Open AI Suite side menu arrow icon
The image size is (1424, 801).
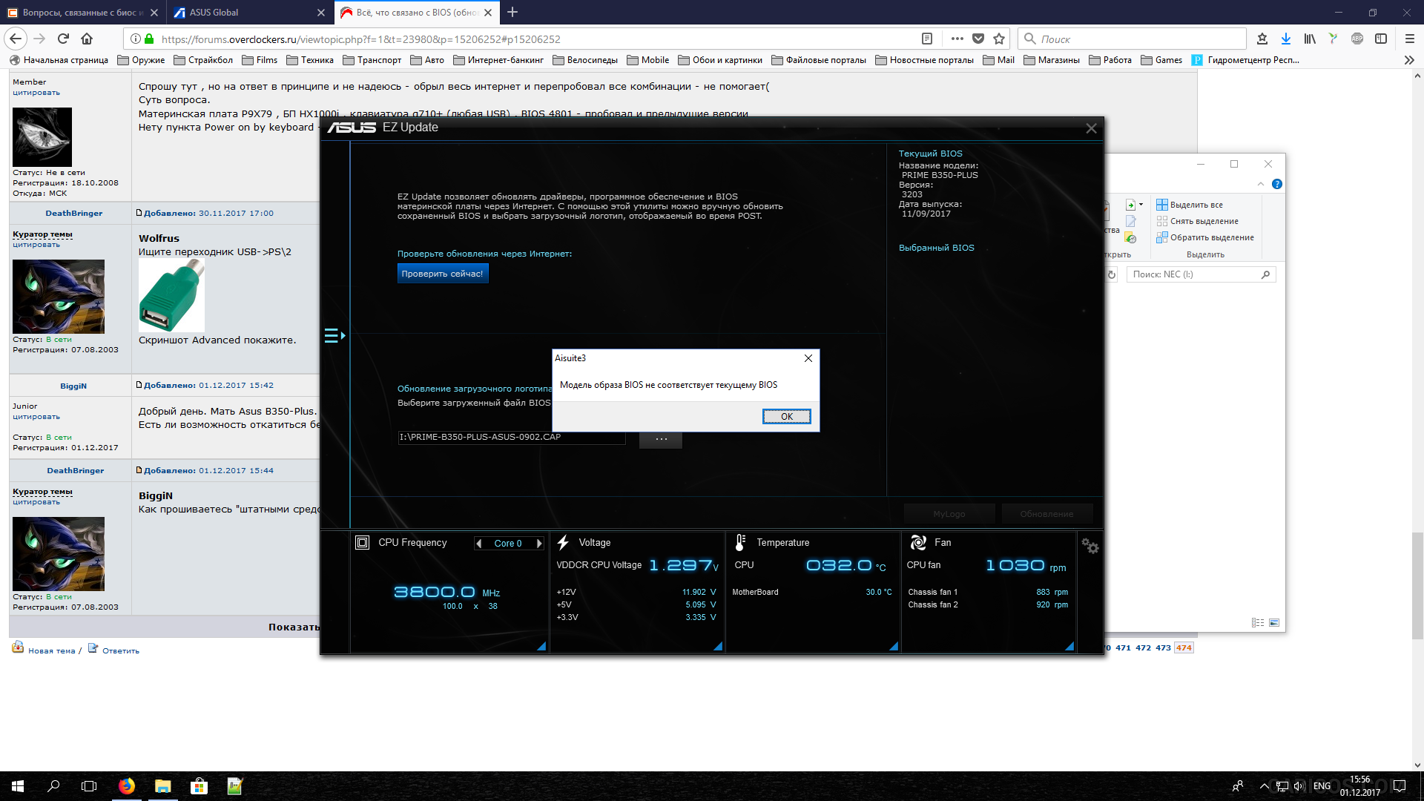coord(334,336)
